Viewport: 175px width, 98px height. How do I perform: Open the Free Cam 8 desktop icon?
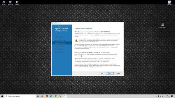click(170, 3)
